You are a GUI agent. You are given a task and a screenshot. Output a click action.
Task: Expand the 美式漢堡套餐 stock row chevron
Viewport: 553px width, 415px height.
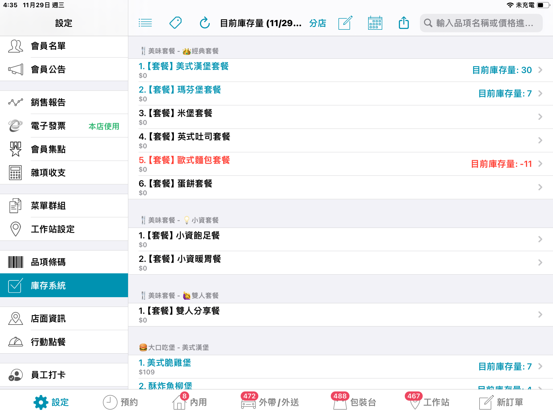(540, 70)
